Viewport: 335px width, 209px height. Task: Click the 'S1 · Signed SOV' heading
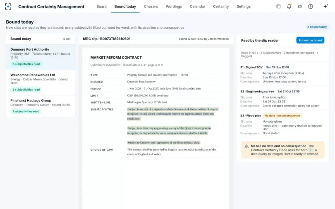coord(251,67)
